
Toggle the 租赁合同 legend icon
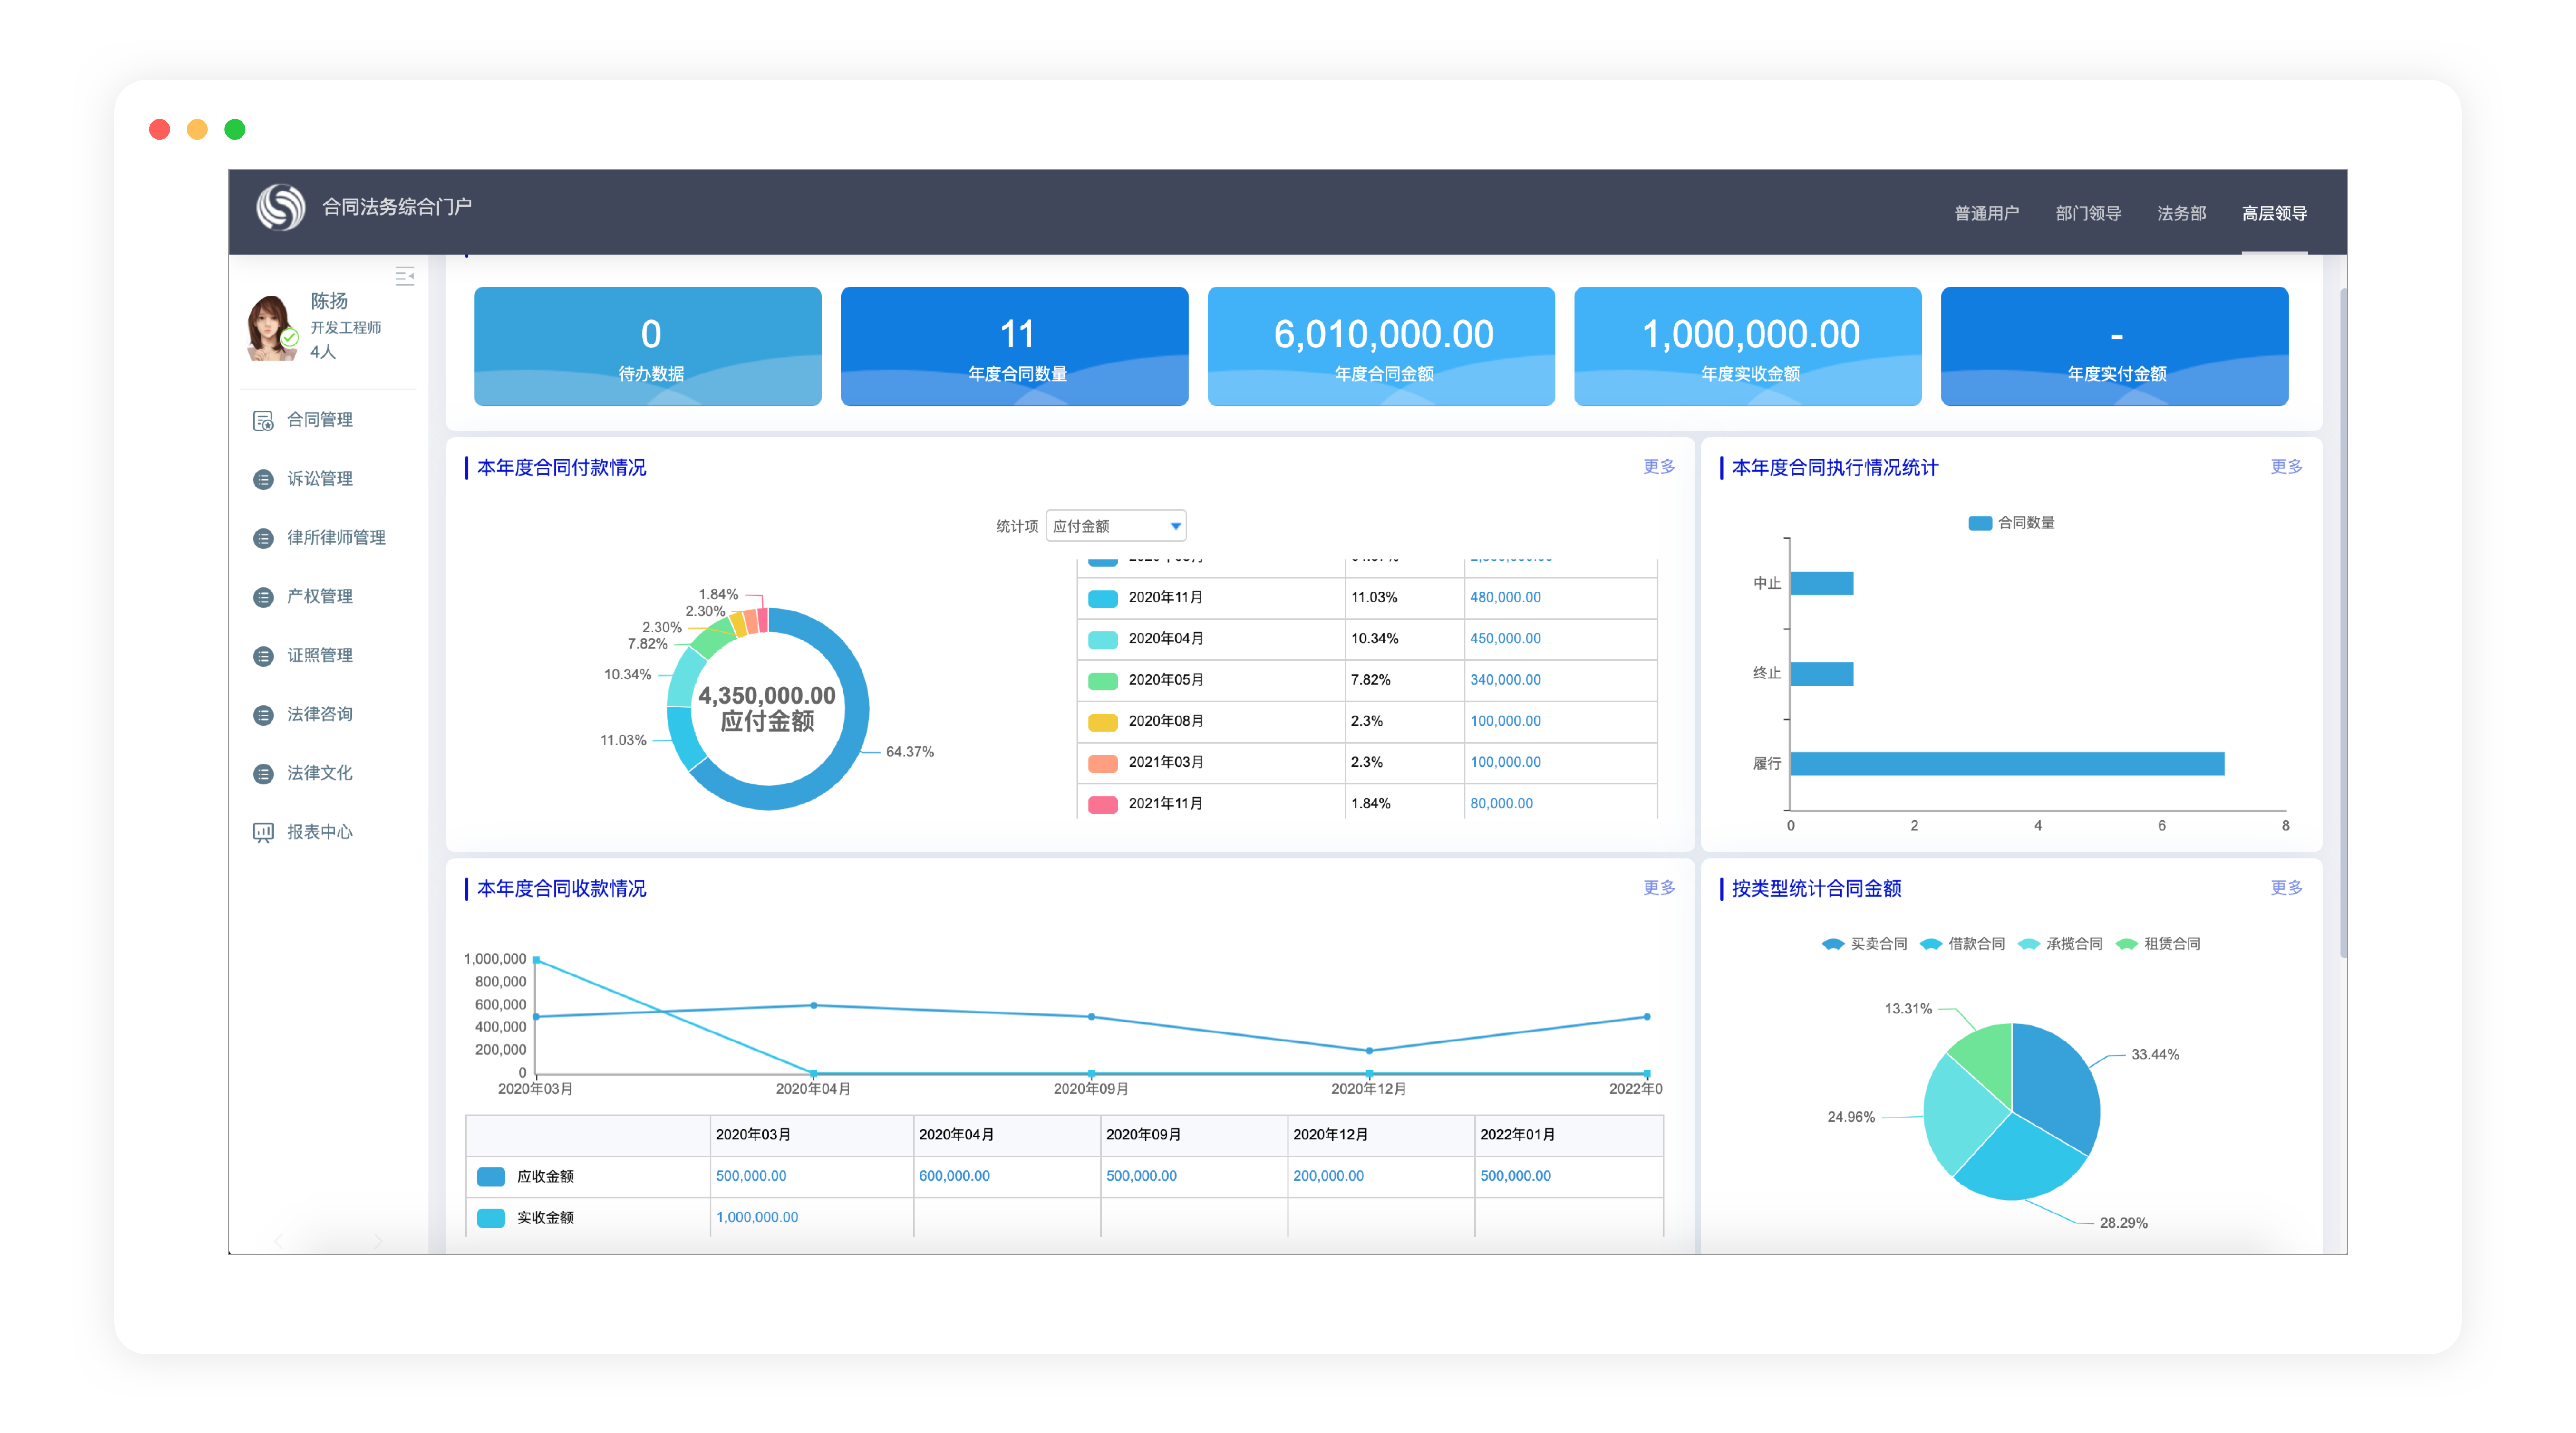(2126, 945)
